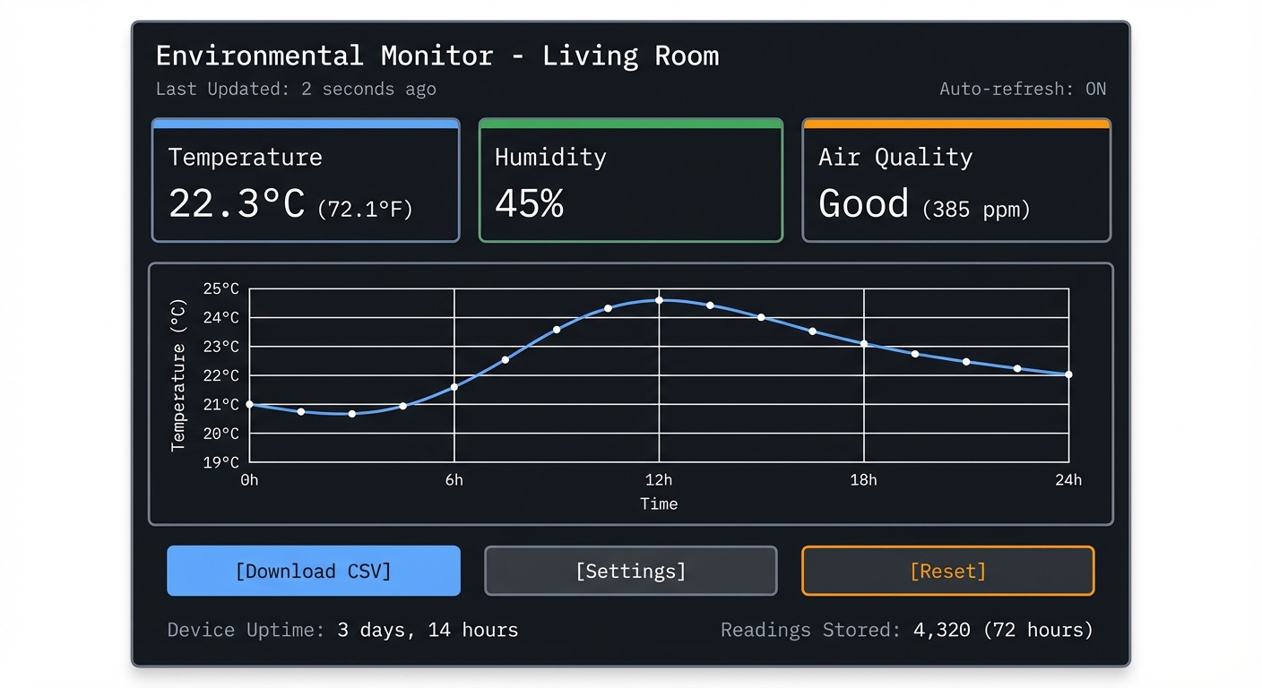
Task: Click the last data point at 24h
Action: tap(1068, 375)
